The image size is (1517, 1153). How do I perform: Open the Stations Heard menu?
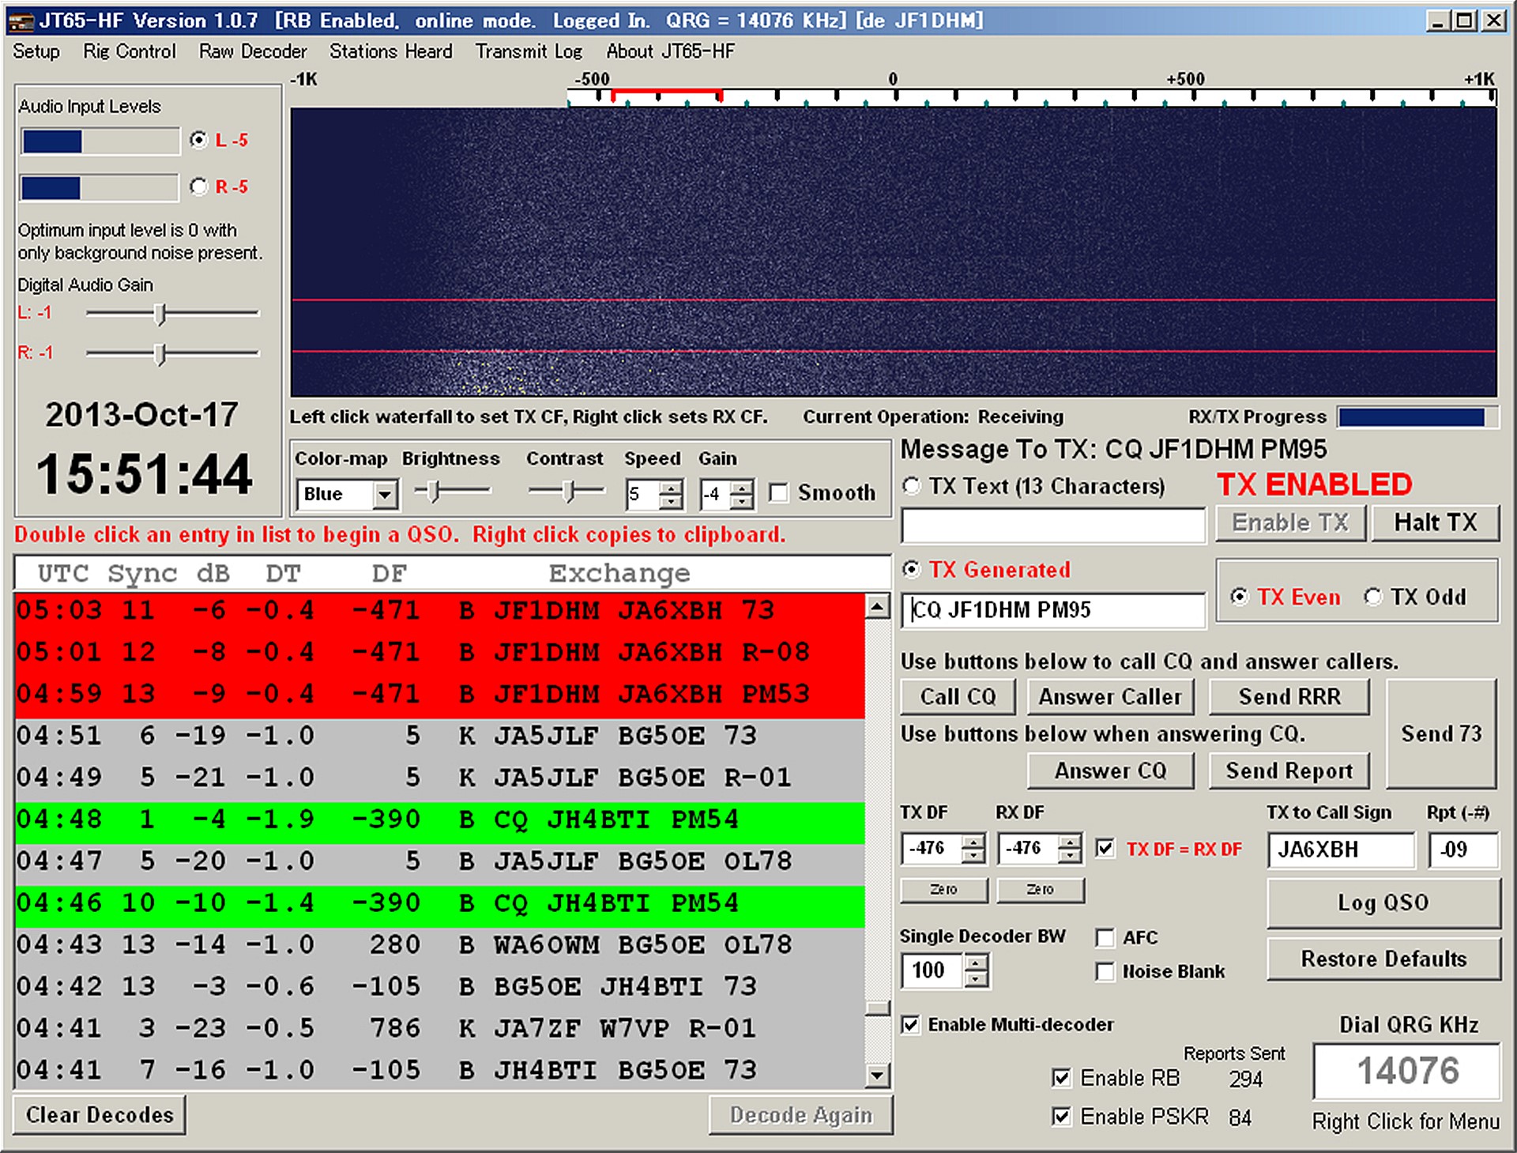point(391,51)
